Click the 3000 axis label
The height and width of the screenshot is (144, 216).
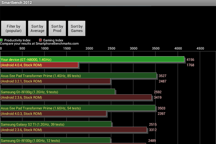pos(134,48)
